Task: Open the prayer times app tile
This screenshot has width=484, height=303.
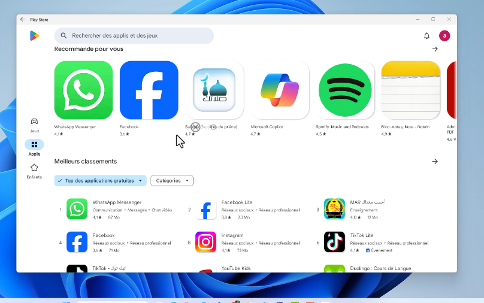Action: tap(214, 90)
